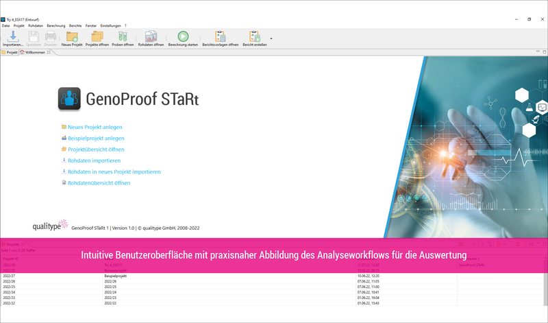Open the ? help menu
Screen dimensions: 548x323
[x=125, y=25]
